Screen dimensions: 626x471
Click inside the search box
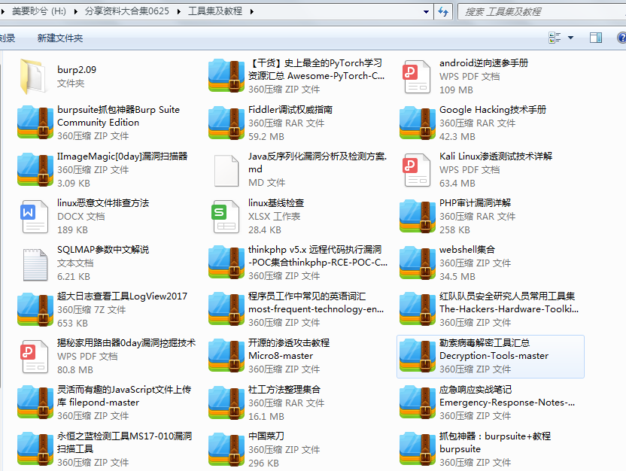click(527, 12)
